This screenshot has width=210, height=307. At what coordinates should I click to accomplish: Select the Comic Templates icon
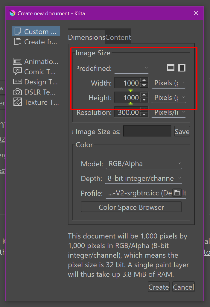tap(18, 72)
